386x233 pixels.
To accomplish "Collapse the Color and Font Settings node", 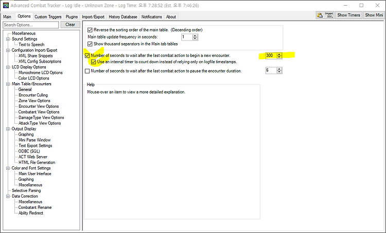I will (x=8, y=168).
